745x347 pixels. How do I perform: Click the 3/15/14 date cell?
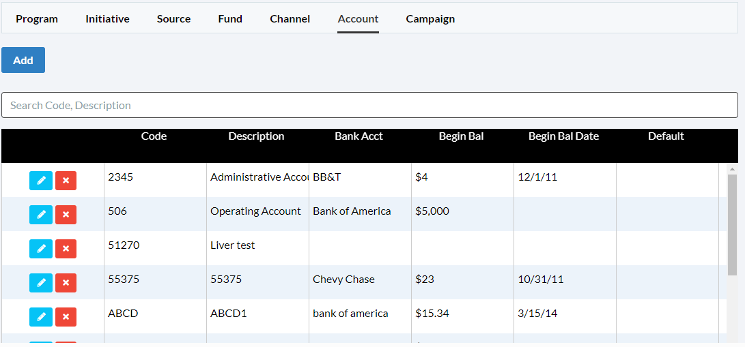click(565, 316)
